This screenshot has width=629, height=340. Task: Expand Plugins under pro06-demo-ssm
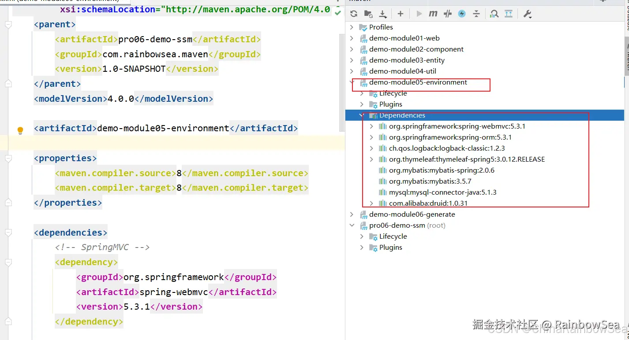[362, 248]
